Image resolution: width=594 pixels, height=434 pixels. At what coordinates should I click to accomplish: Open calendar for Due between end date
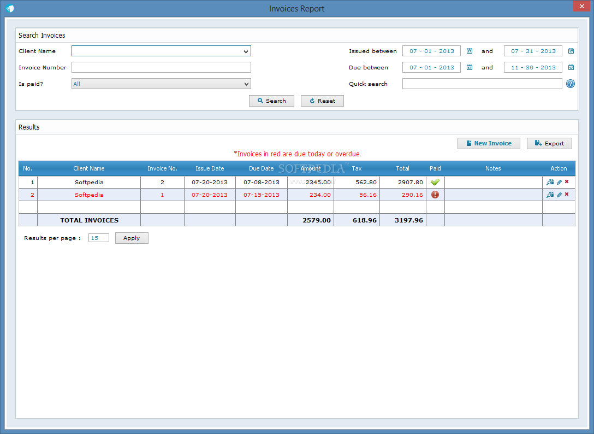coord(571,67)
